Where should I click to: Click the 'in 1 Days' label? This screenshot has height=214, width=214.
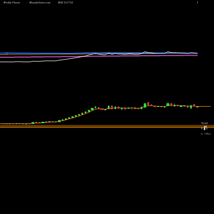click(205, 134)
